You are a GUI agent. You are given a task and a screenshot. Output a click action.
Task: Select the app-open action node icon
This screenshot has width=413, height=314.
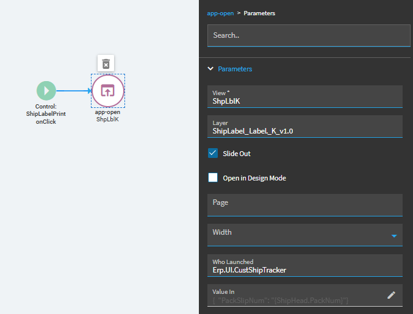click(108, 91)
